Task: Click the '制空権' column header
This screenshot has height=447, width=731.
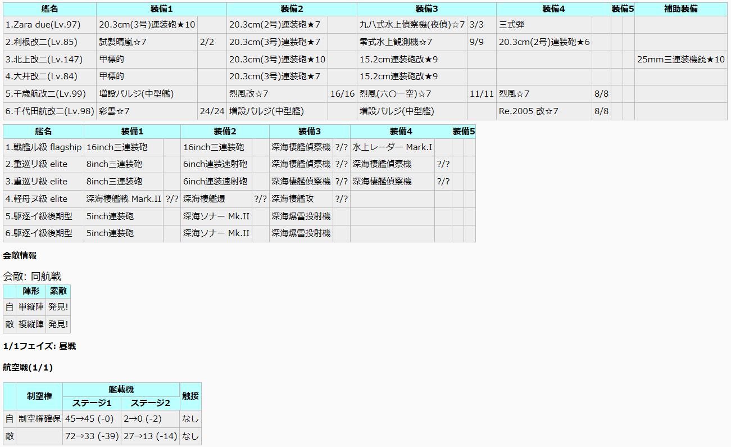Action: [x=39, y=396]
